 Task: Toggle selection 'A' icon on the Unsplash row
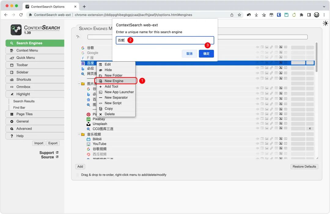(281, 123)
